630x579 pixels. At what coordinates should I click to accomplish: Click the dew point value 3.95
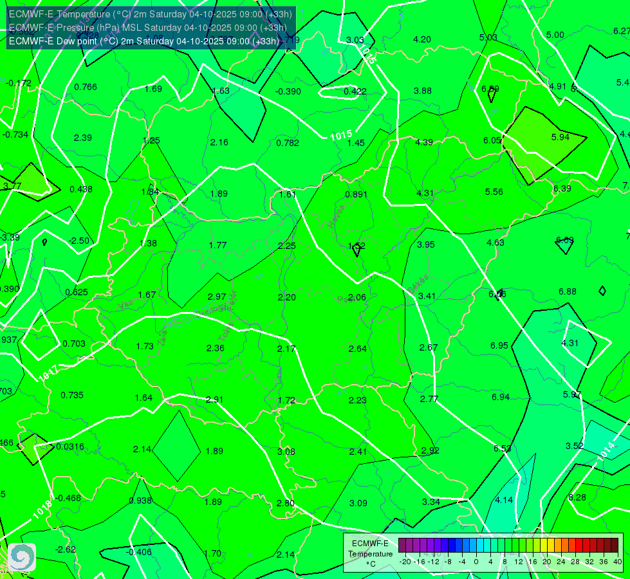426,244
